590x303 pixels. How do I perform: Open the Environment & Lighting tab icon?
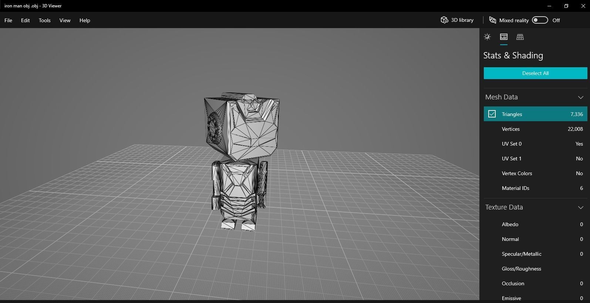pyautogui.click(x=487, y=37)
